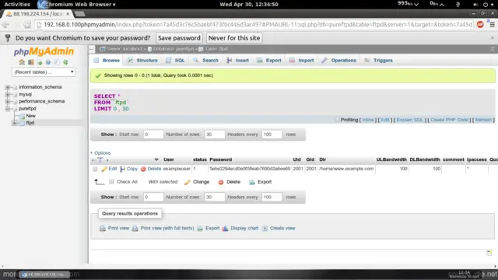Click Never for this site button
Image resolution: width=498 pixels, height=280 pixels.
click(x=234, y=38)
